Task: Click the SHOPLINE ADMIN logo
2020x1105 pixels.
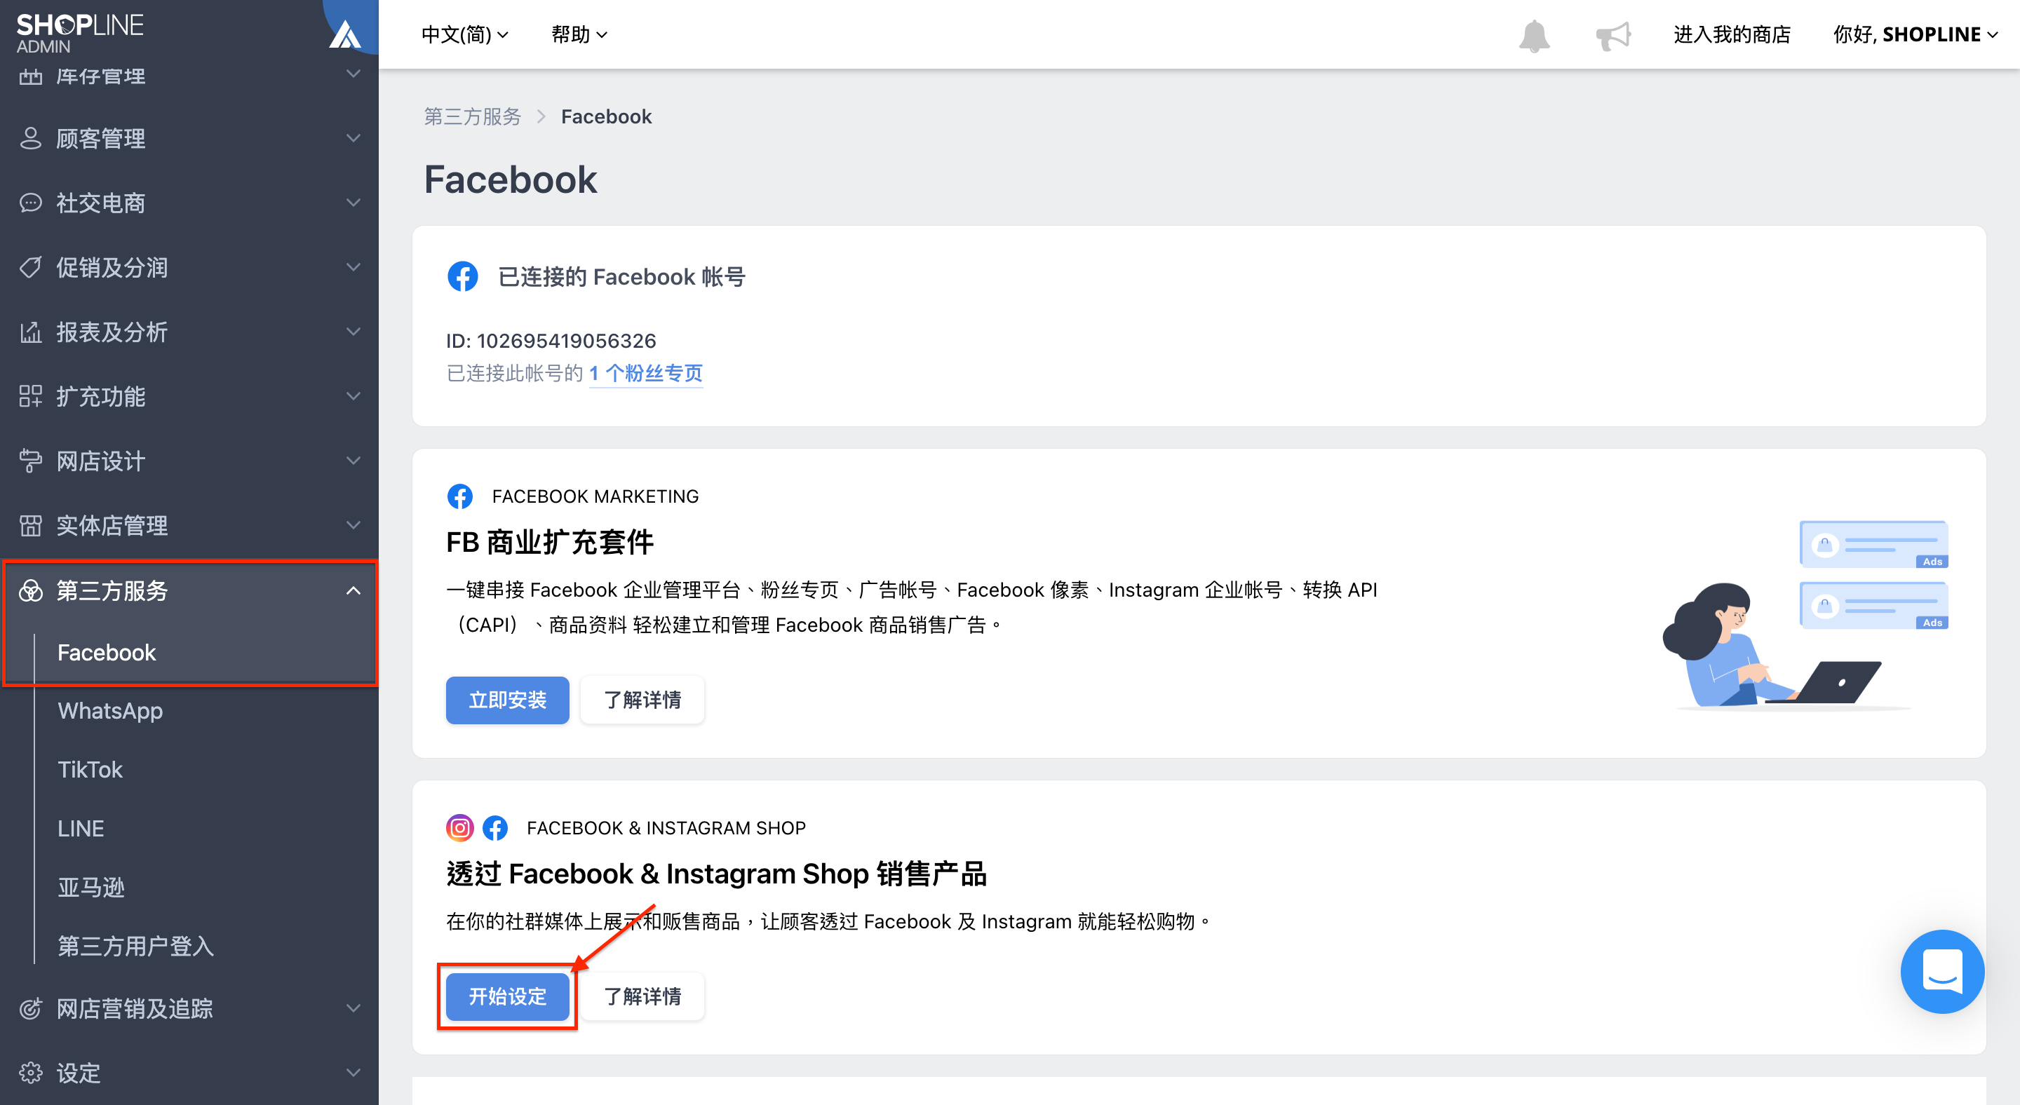Action: pos(80,33)
